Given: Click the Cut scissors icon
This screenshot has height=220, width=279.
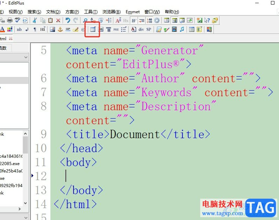Looking at the screenshot, I should click(x=35, y=20).
